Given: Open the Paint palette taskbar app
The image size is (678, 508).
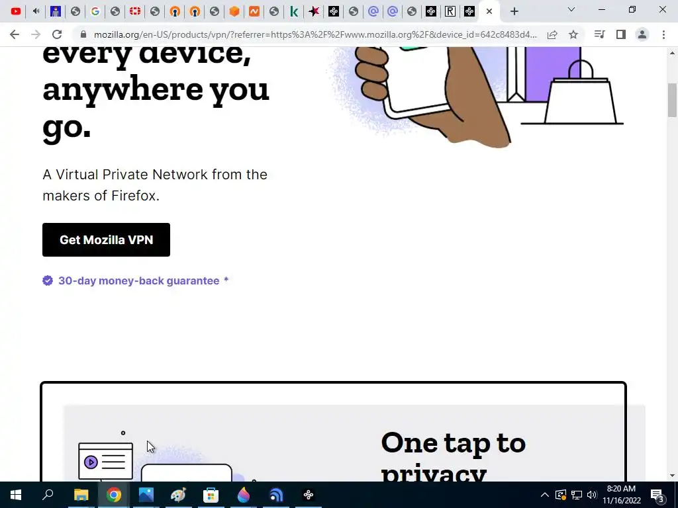Looking at the screenshot, I should [x=178, y=495].
